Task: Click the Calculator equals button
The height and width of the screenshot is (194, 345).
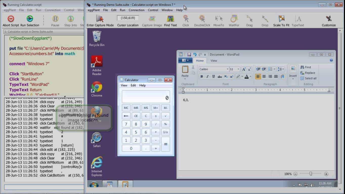Action: pos(166,144)
